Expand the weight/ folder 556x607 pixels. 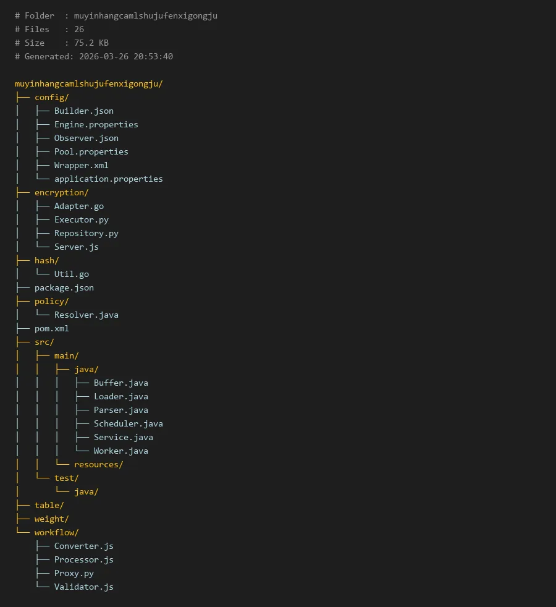(x=52, y=519)
